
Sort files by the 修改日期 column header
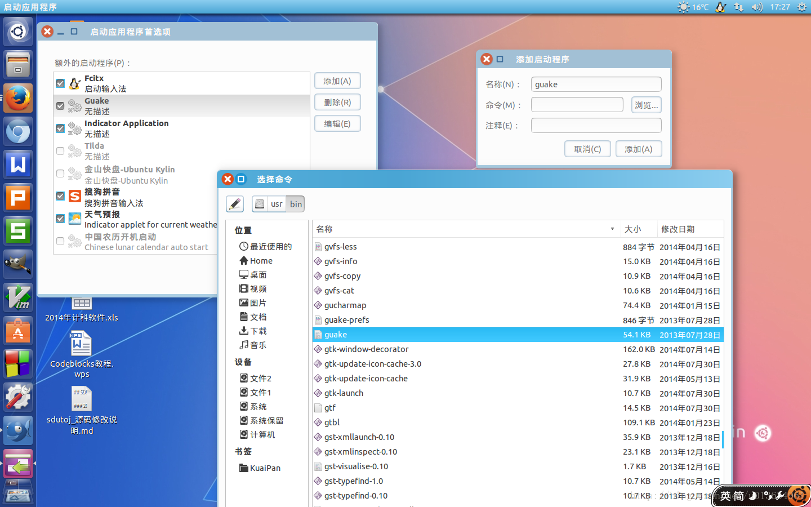click(690, 229)
